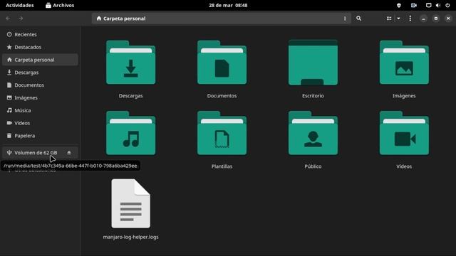The width and height of the screenshot is (456, 256).
Task: Click the Escritorio folder label
Action: coord(313,95)
